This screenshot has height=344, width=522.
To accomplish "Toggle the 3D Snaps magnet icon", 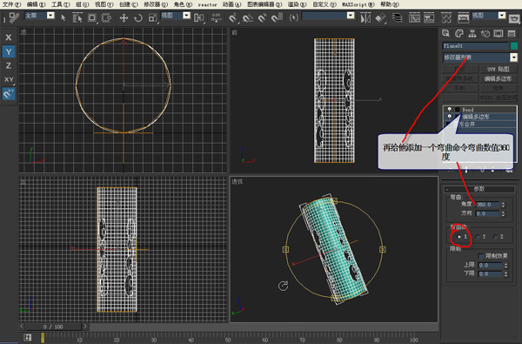I will click(x=233, y=17).
